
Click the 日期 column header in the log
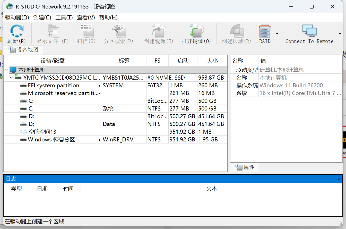[x=42, y=189]
